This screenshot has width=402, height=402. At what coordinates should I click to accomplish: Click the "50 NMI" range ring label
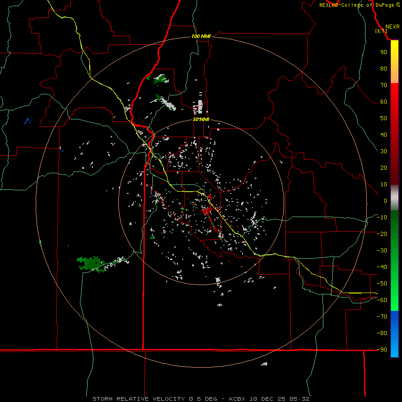click(x=201, y=119)
